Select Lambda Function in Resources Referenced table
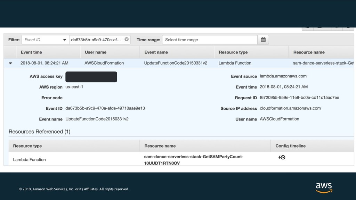Screen dimensions: 356x200 click(29, 160)
